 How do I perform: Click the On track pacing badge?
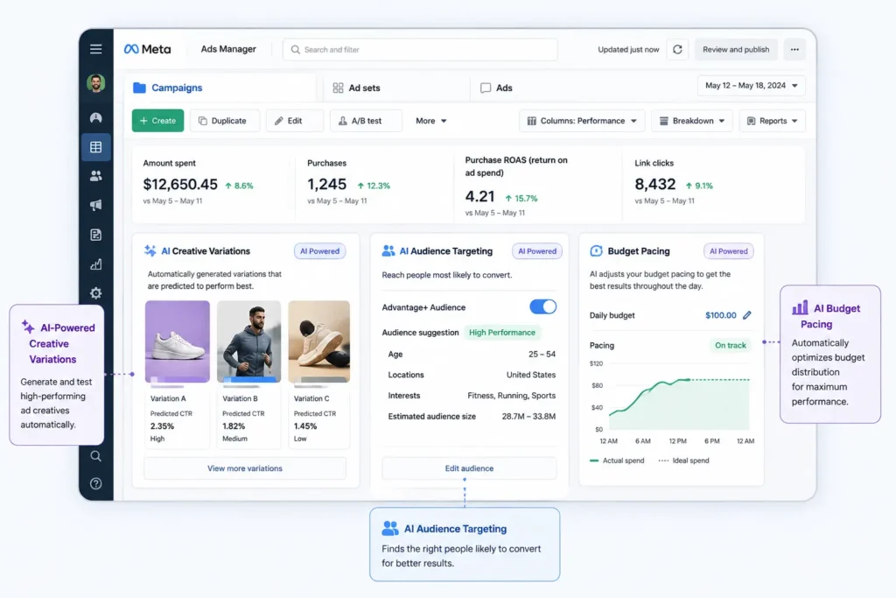(731, 345)
